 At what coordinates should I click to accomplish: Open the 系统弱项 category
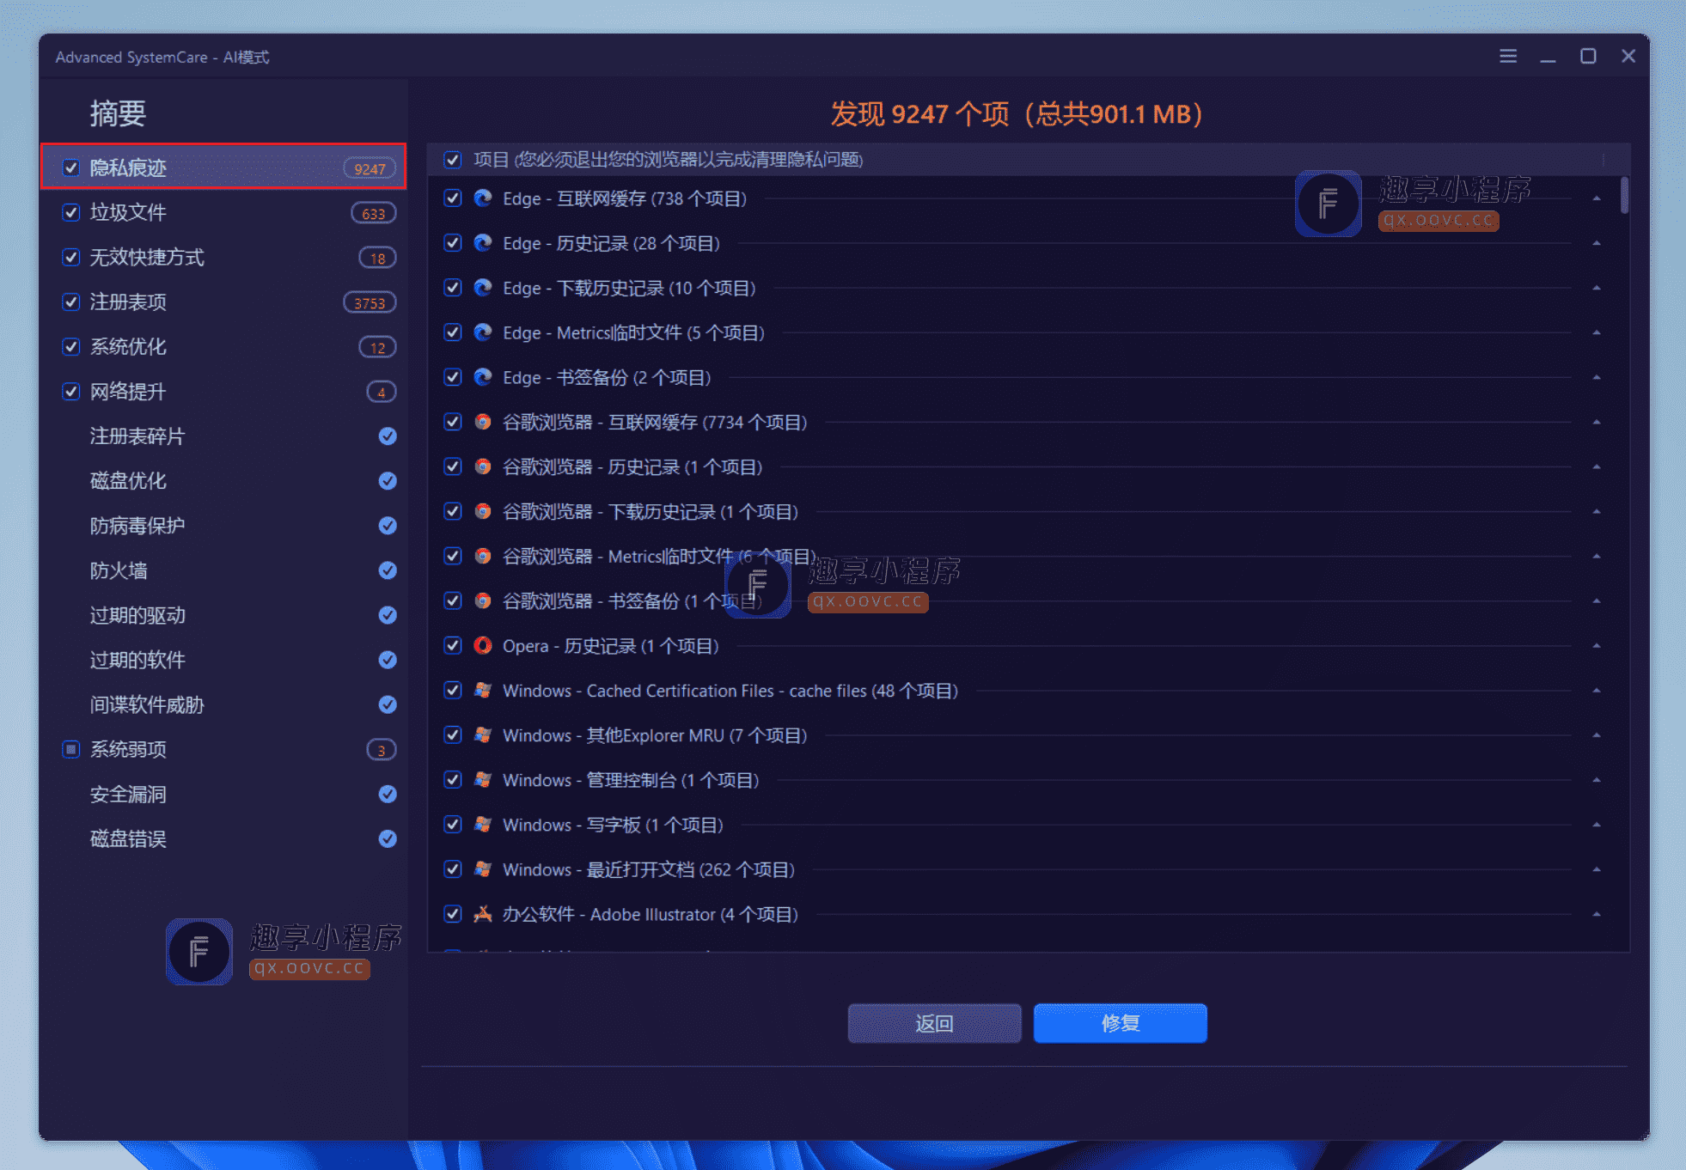tap(223, 749)
